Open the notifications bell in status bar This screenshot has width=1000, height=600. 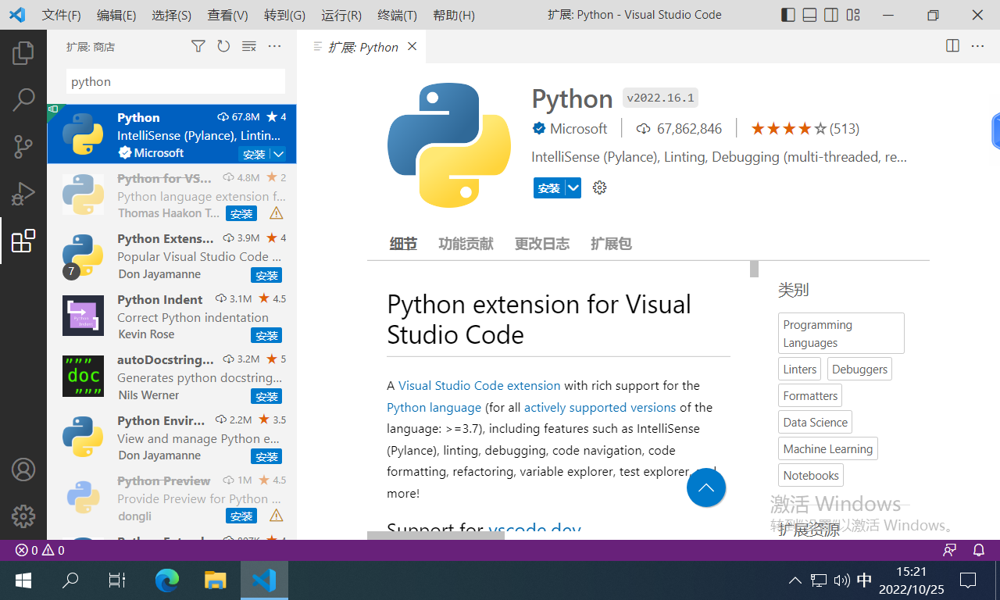tap(978, 550)
